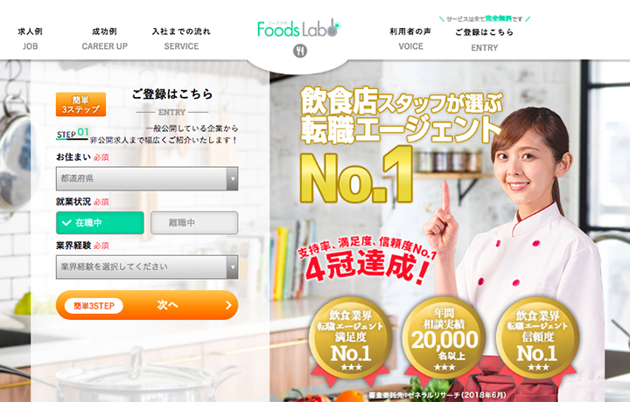630x402 pixels.
Task: Click the 次へ next button
Action: click(x=147, y=305)
